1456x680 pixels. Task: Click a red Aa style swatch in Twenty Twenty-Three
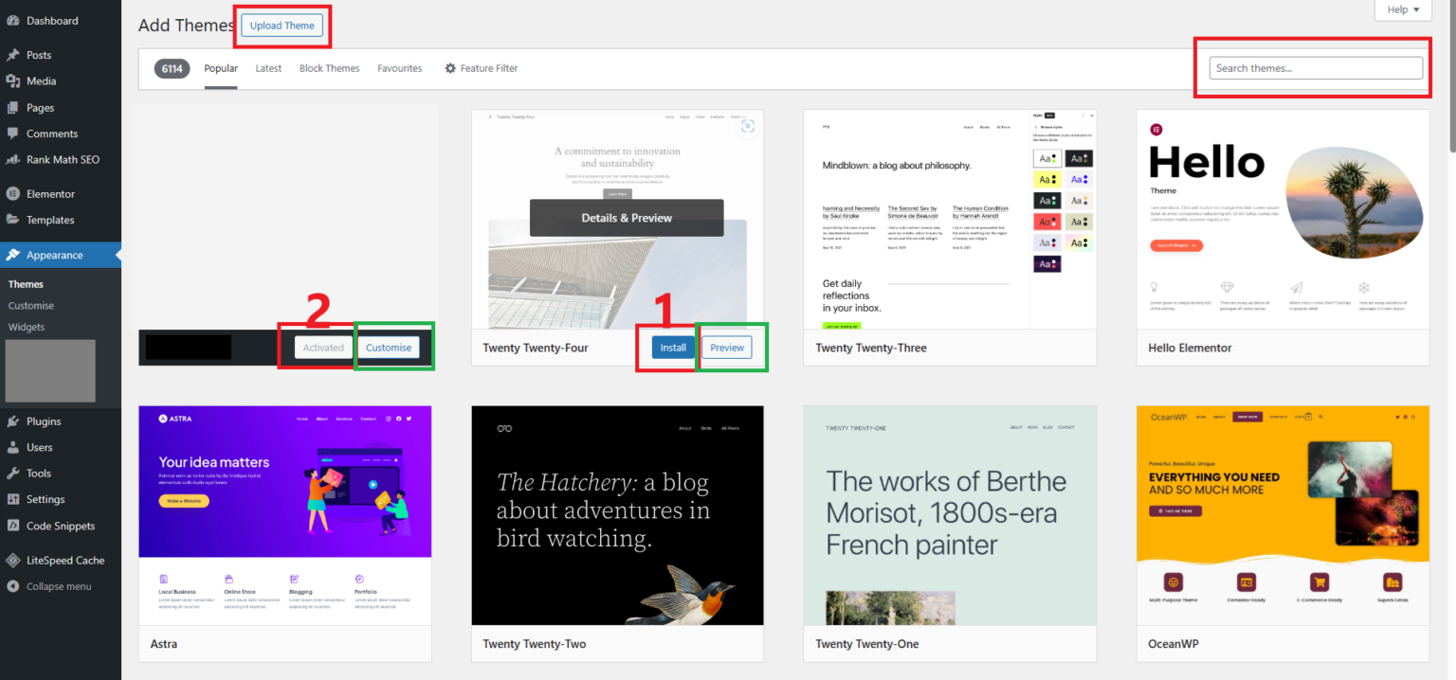coord(1047,221)
